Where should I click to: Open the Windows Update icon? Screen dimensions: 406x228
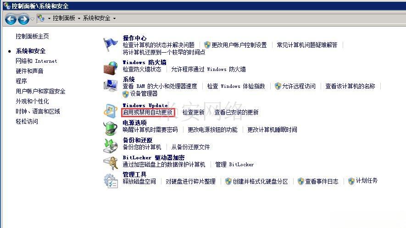pyautogui.click(x=111, y=111)
